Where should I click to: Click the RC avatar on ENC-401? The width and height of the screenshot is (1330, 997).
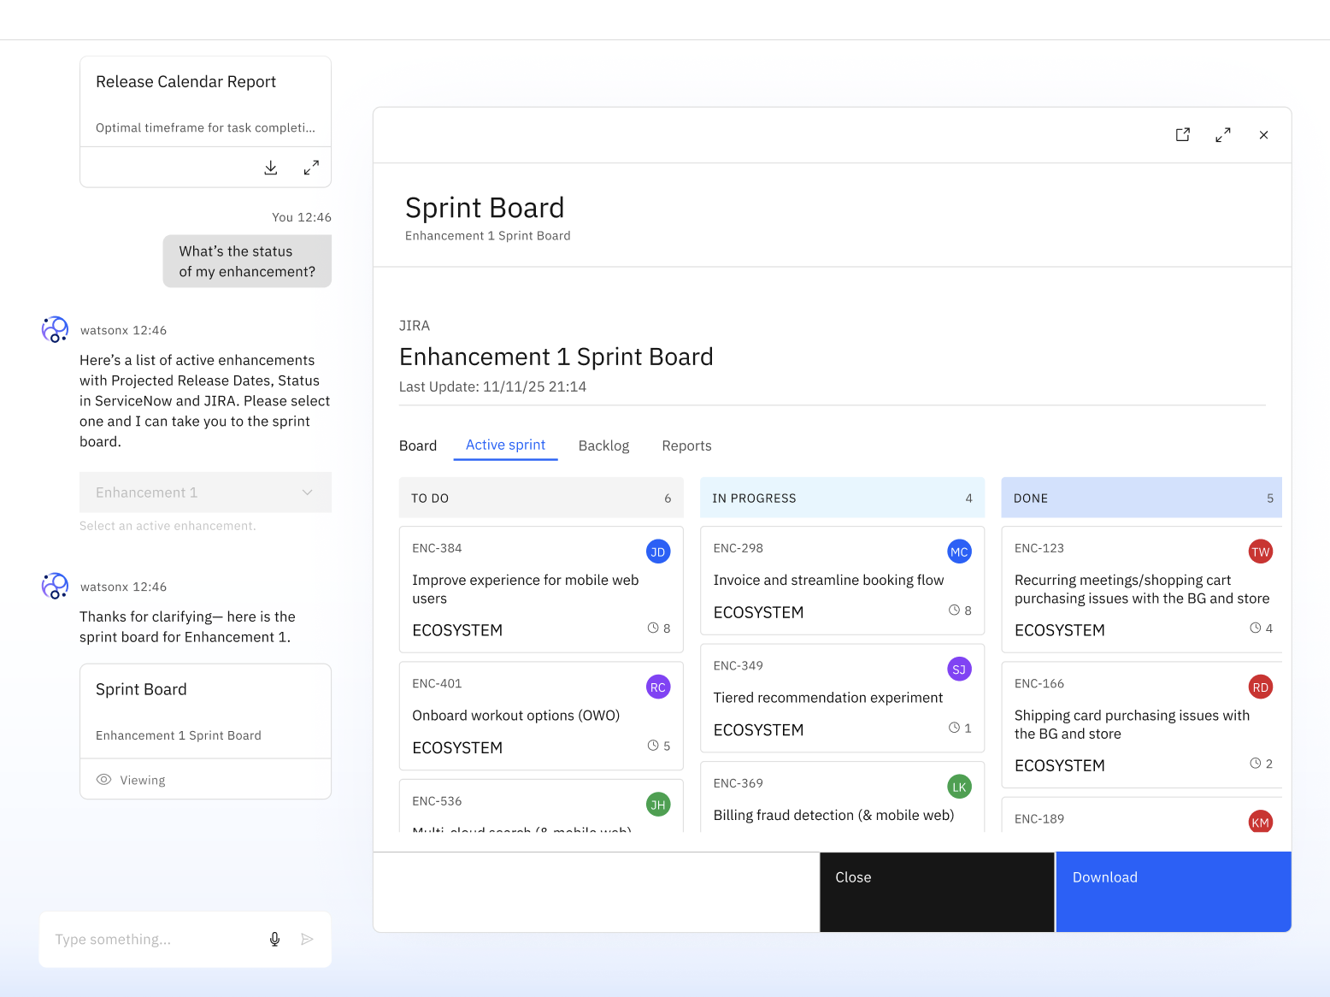pyautogui.click(x=658, y=687)
